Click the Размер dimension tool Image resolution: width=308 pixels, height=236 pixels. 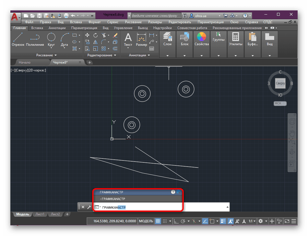point(141,40)
